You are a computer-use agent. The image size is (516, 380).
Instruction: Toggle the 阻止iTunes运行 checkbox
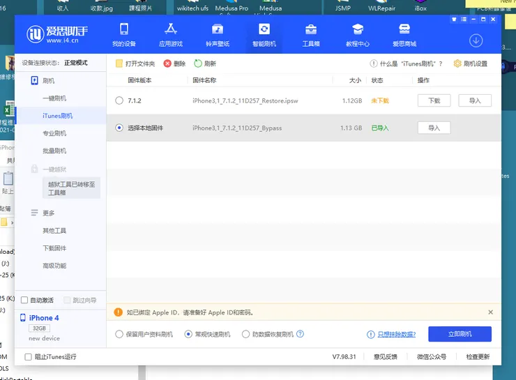click(29, 356)
